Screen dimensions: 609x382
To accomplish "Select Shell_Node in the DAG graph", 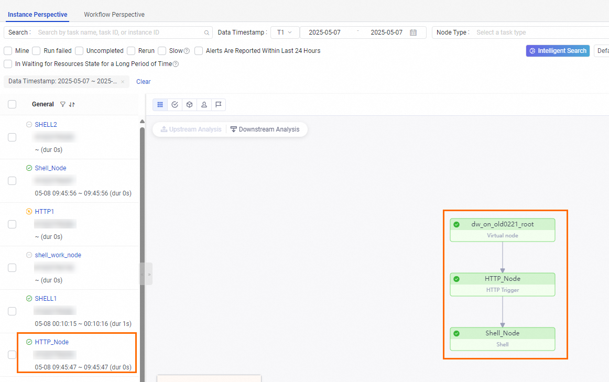I will [503, 339].
